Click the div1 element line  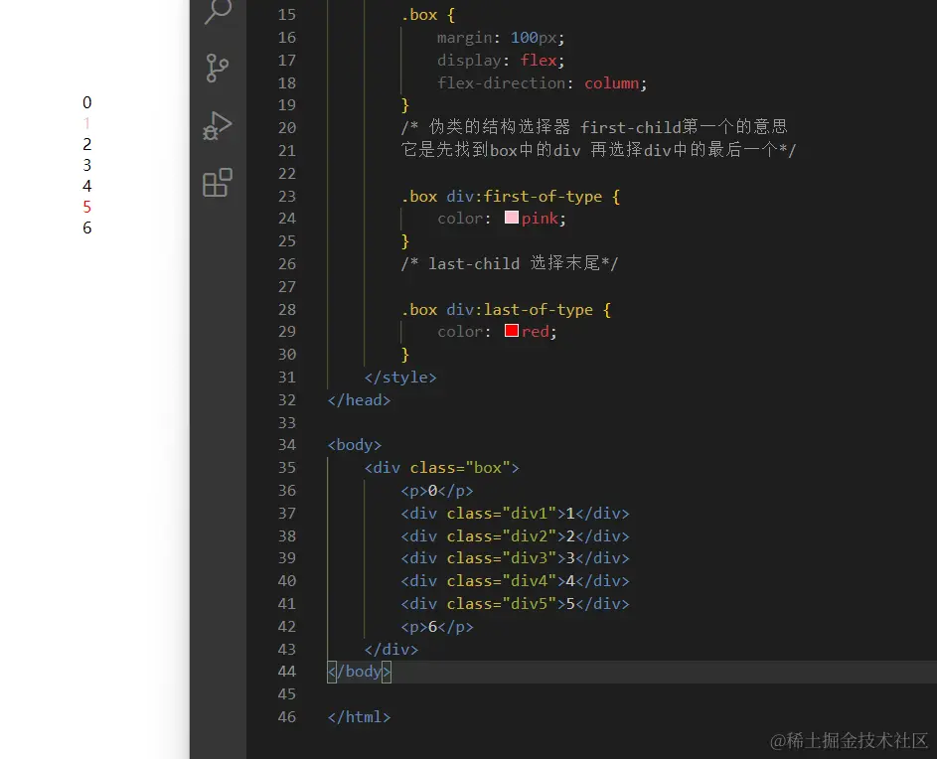(515, 513)
